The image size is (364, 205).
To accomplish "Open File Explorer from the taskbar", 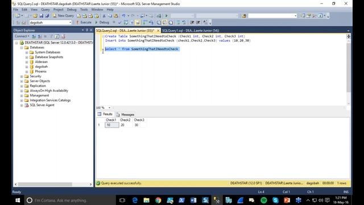I will click(x=147, y=200).
